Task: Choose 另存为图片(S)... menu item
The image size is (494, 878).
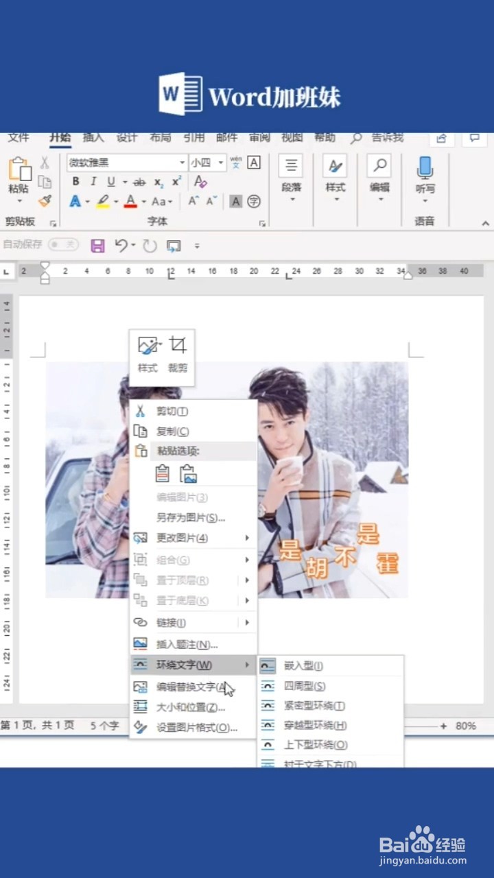Action: pos(193,518)
